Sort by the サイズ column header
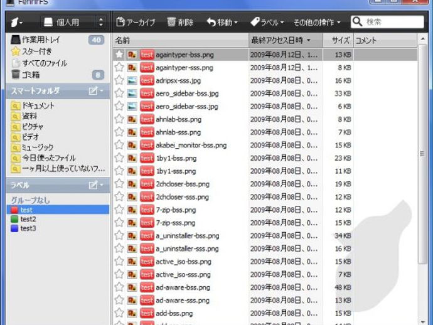433x325 pixels. tap(338, 41)
